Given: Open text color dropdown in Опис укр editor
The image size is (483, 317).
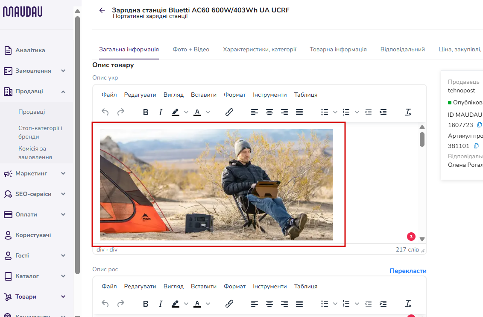Looking at the screenshot, I should pyautogui.click(x=208, y=112).
